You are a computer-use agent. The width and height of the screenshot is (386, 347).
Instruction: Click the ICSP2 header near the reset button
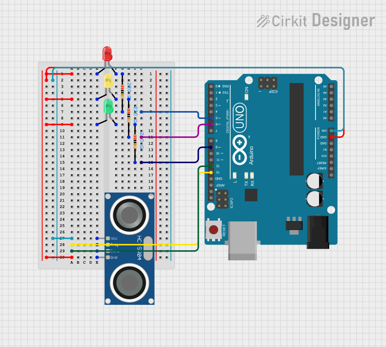[x=222, y=199]
